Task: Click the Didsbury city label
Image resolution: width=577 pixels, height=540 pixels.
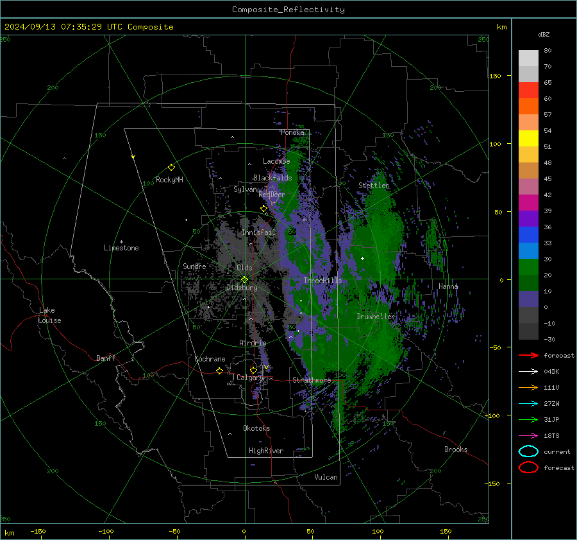Action: point(242,288)
